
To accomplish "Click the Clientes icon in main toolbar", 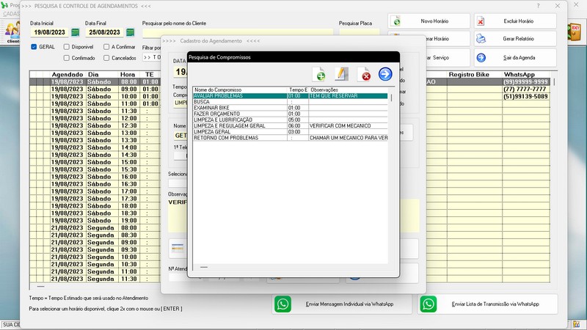I will pos(12,32).
